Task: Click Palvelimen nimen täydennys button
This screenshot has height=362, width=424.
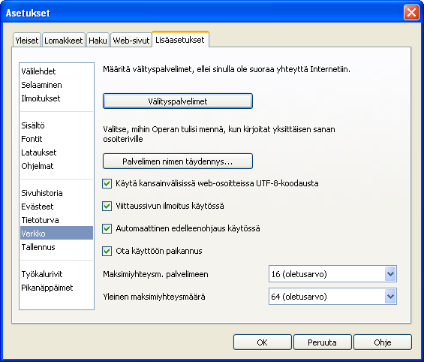Action: [x=178, y=161]
